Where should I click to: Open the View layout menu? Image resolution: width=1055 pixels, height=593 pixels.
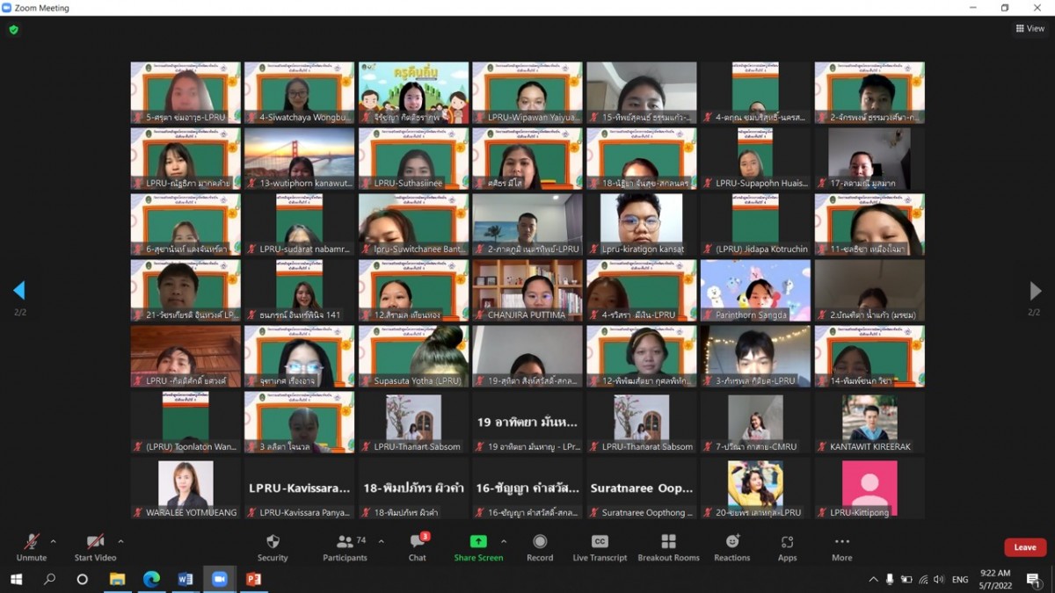click(1030, 28)
